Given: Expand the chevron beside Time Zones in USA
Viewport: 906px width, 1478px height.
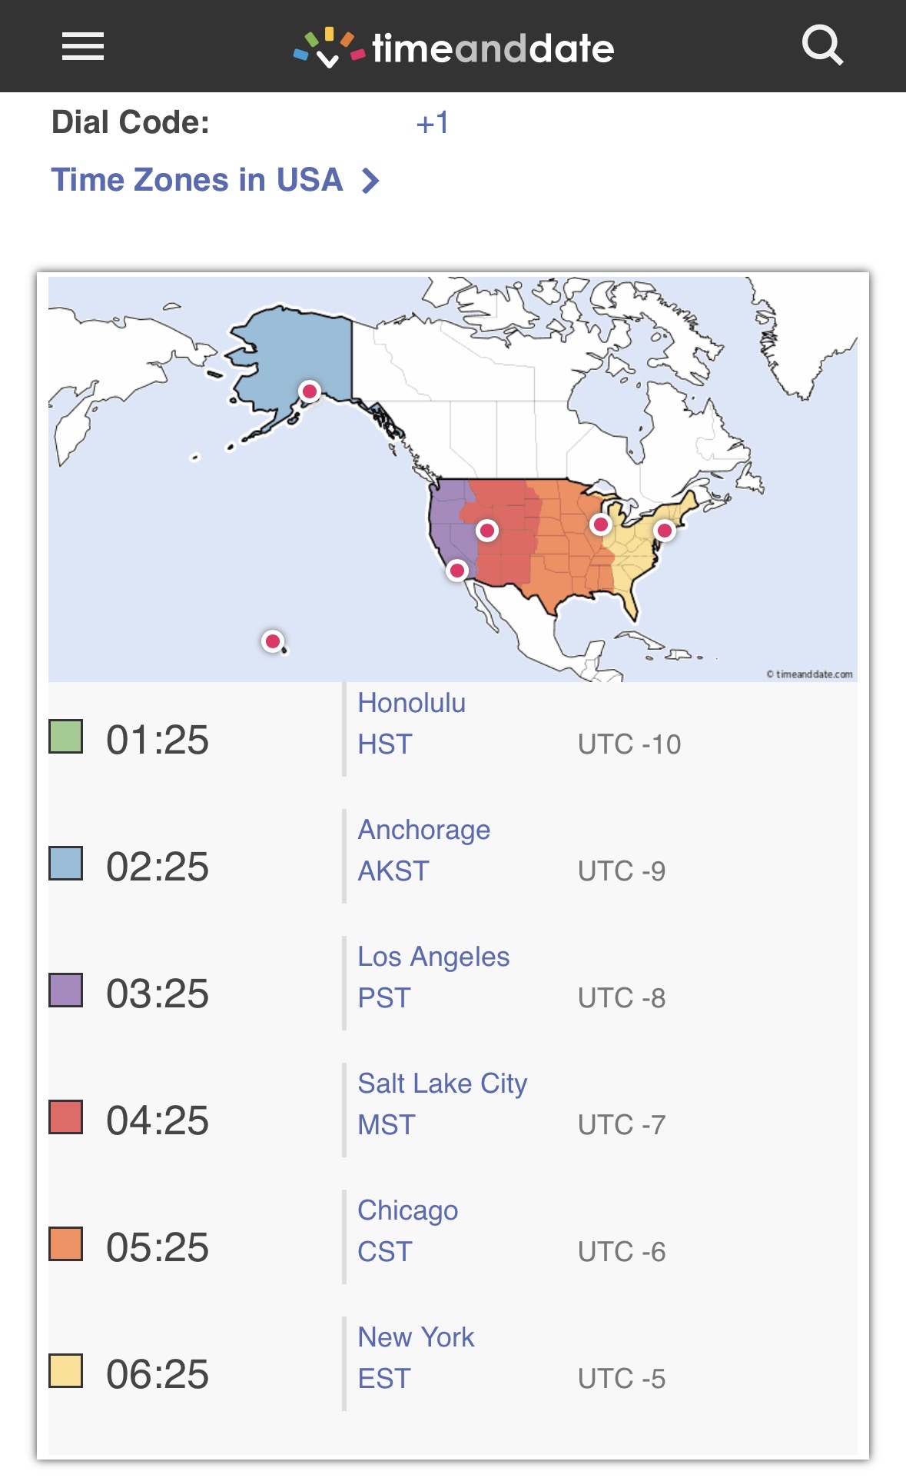Looking at the screenshot, I should pyautogui.click(x=371, y=181).
